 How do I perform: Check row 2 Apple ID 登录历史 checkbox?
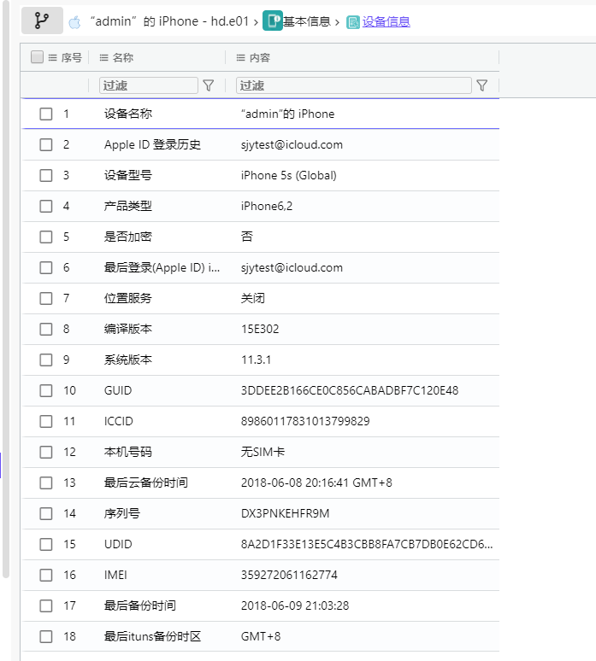click(46, 144)
